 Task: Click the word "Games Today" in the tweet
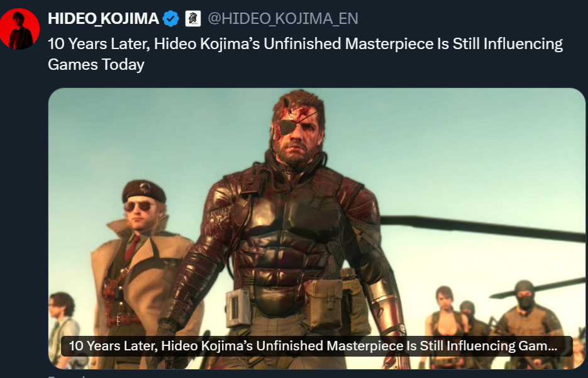click(x=96, y=65)
